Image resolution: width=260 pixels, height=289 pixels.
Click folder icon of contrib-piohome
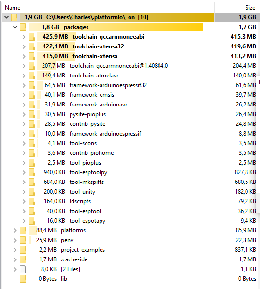[31, 153]
